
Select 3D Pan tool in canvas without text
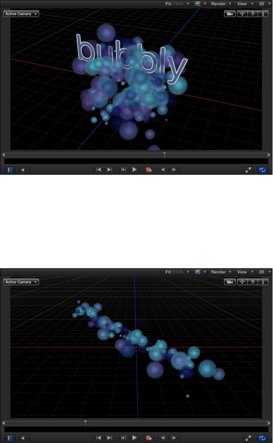(242, 282)
